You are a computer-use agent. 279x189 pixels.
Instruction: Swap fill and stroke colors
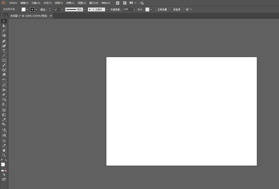[x=6, y=160]
